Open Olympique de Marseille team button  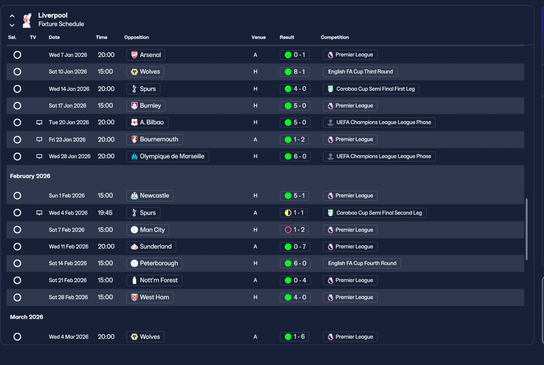[167, 156]
